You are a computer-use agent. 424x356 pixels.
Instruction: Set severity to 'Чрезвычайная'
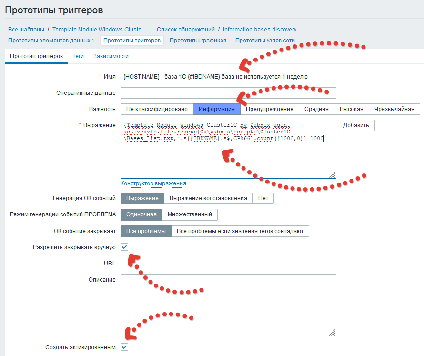pos(394,109)
